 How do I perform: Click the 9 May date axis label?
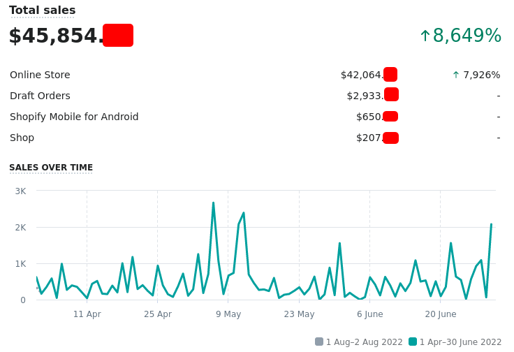tap(228, 314)
